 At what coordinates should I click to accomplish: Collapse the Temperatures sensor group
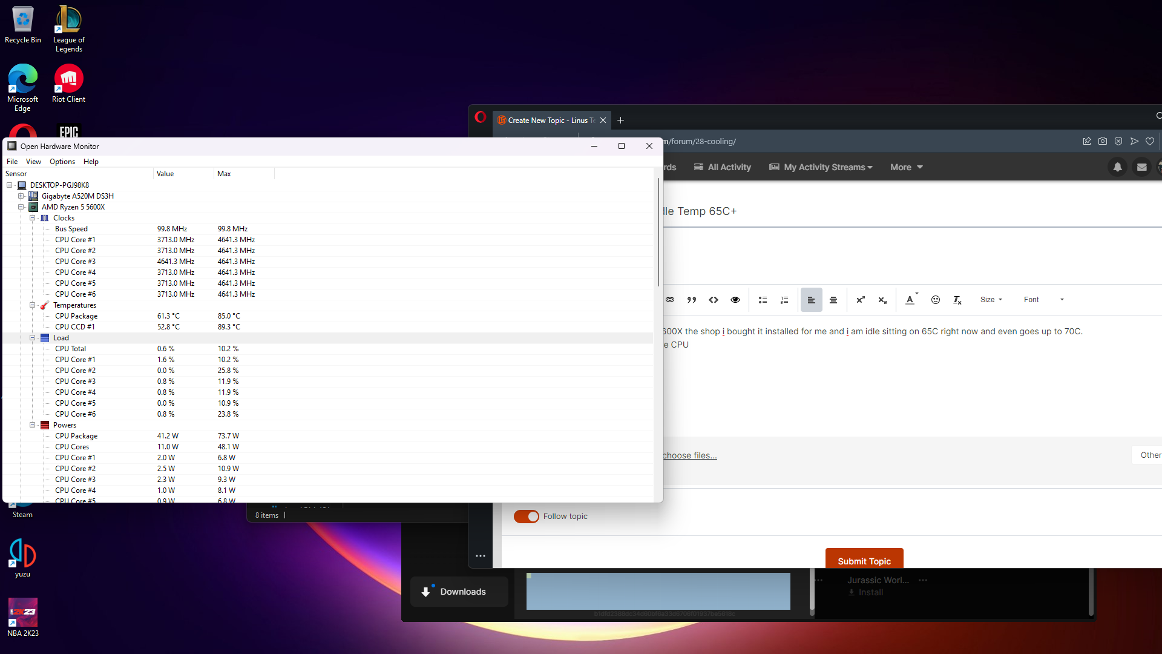33,305
